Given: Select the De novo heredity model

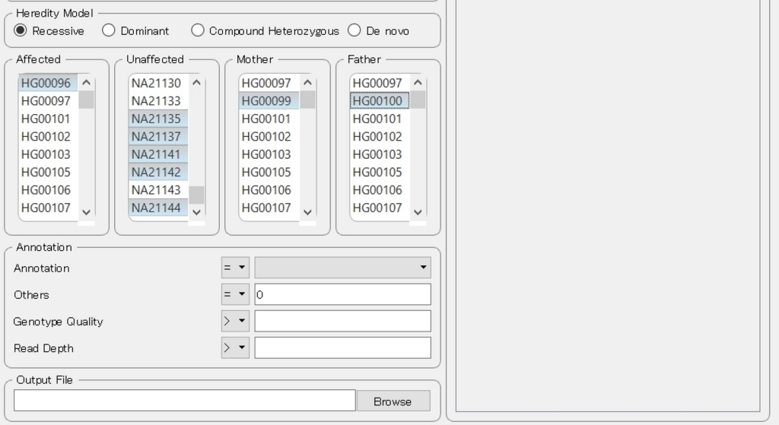Looking at the screenshot, I should [x=379, y=30].
